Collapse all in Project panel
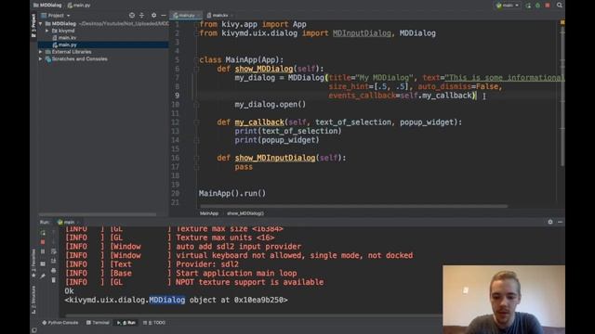Viewport: 595px width, 334px height. tap(141, 15)
